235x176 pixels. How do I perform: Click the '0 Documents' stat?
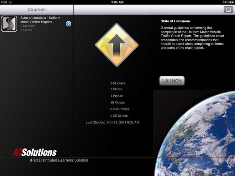click(x=120, y=109)
